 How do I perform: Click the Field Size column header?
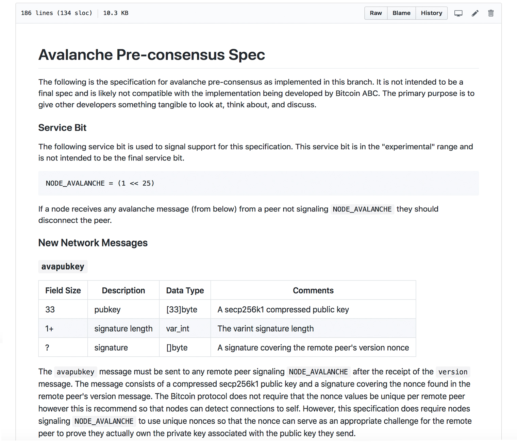[63, 290]
